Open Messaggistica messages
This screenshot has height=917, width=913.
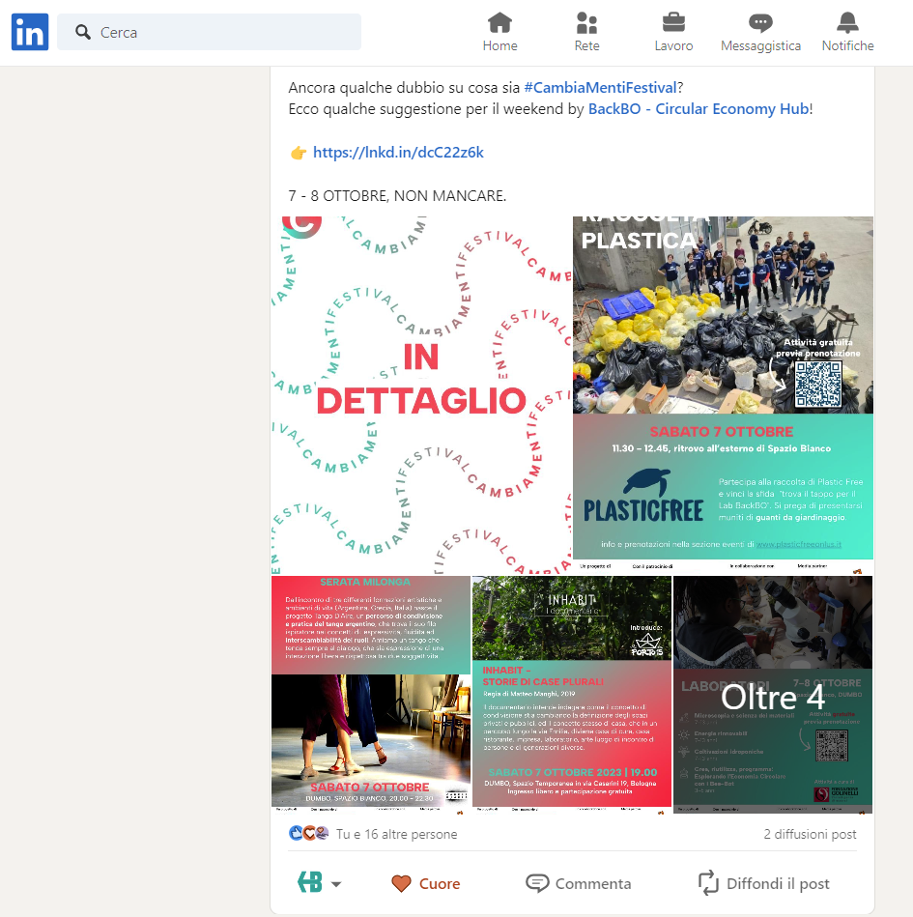(x=760, y=33)
